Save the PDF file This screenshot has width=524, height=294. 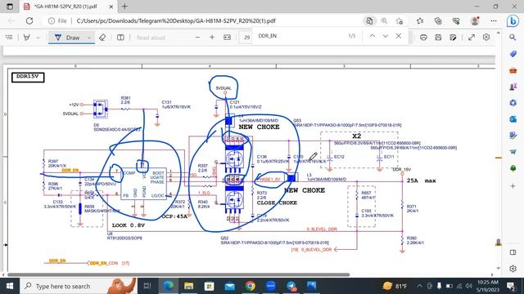coord(438,38)
